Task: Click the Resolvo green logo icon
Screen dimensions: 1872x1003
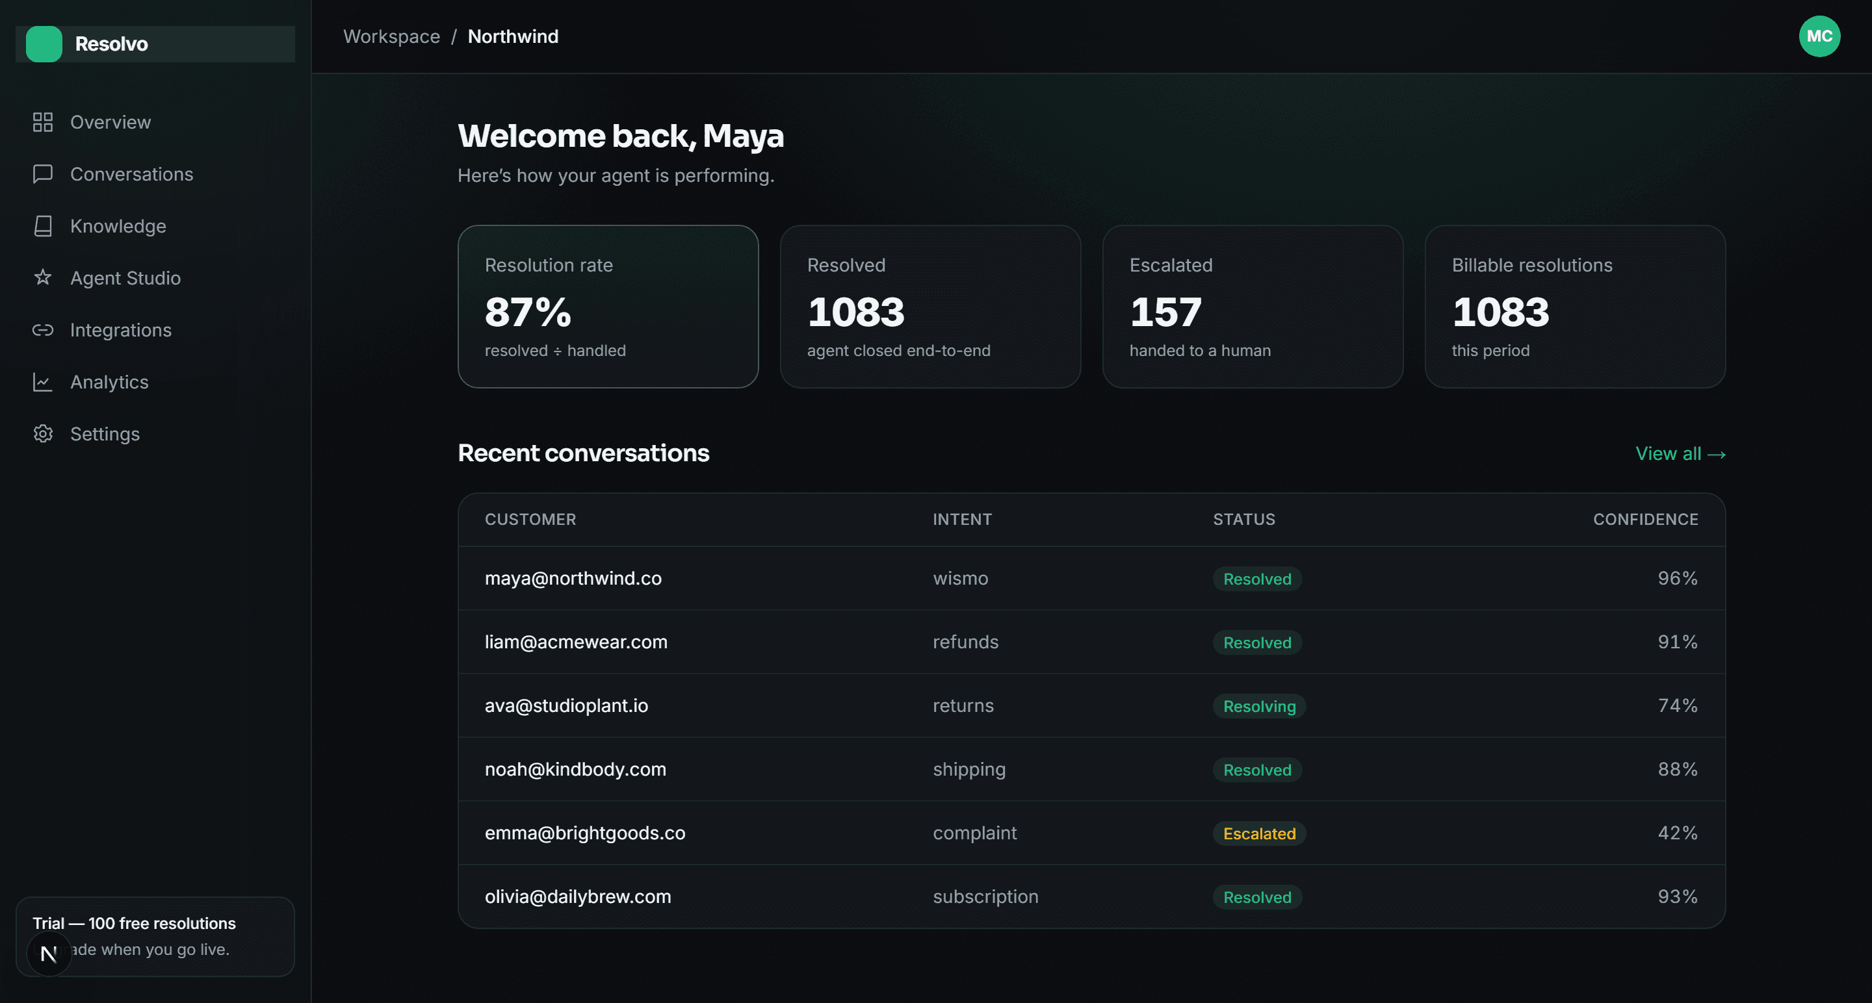Action: [x=44, y=44]
